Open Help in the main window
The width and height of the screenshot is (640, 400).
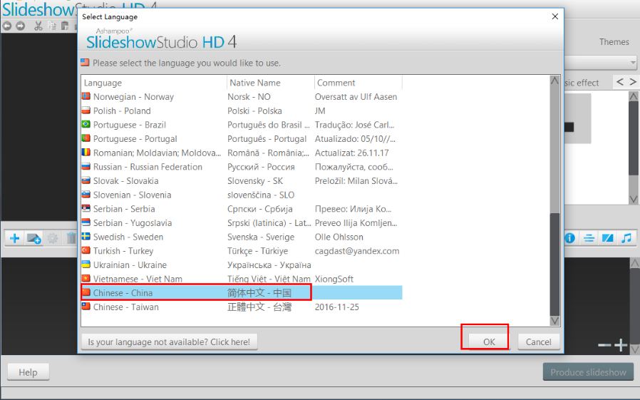click(28, 372)
